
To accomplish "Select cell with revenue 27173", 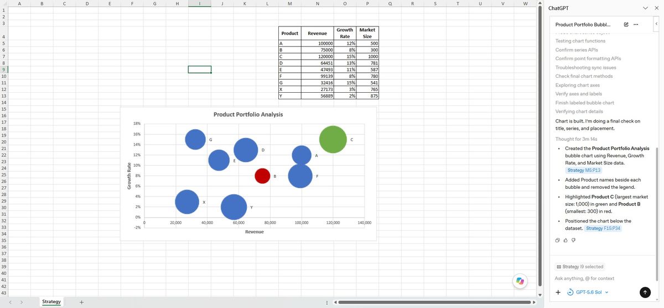I will [x=318, y=89].
